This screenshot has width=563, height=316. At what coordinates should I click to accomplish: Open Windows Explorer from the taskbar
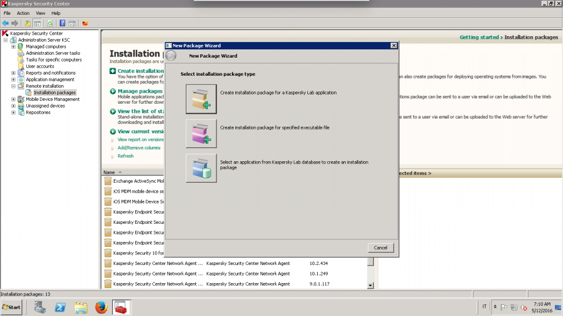pyautogui.click(x=81, y=307)
